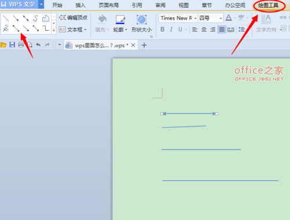Align text right
This screenshot has height=220, width=290.
213,30
